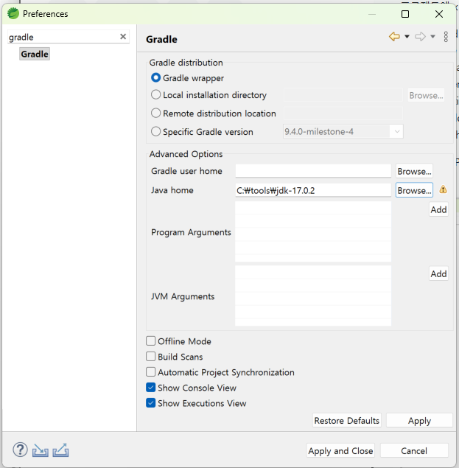Viewport: 459px width, 468px height.
Task: Open the three-dot view menu icon
Action: point(446,37)
